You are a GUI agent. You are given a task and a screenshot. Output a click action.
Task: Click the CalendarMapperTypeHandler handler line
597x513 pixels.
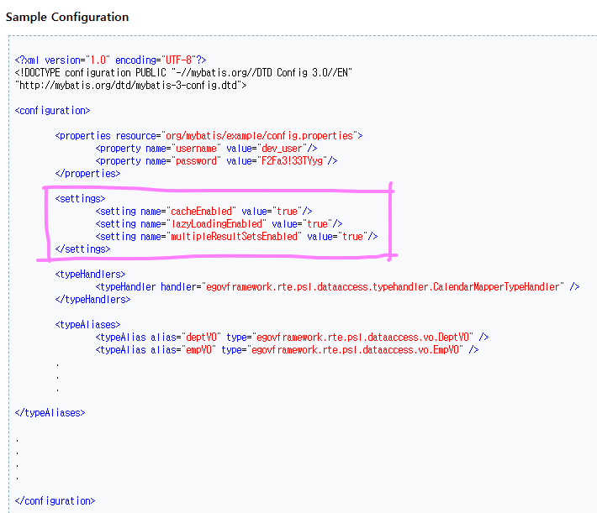point(337,287)
